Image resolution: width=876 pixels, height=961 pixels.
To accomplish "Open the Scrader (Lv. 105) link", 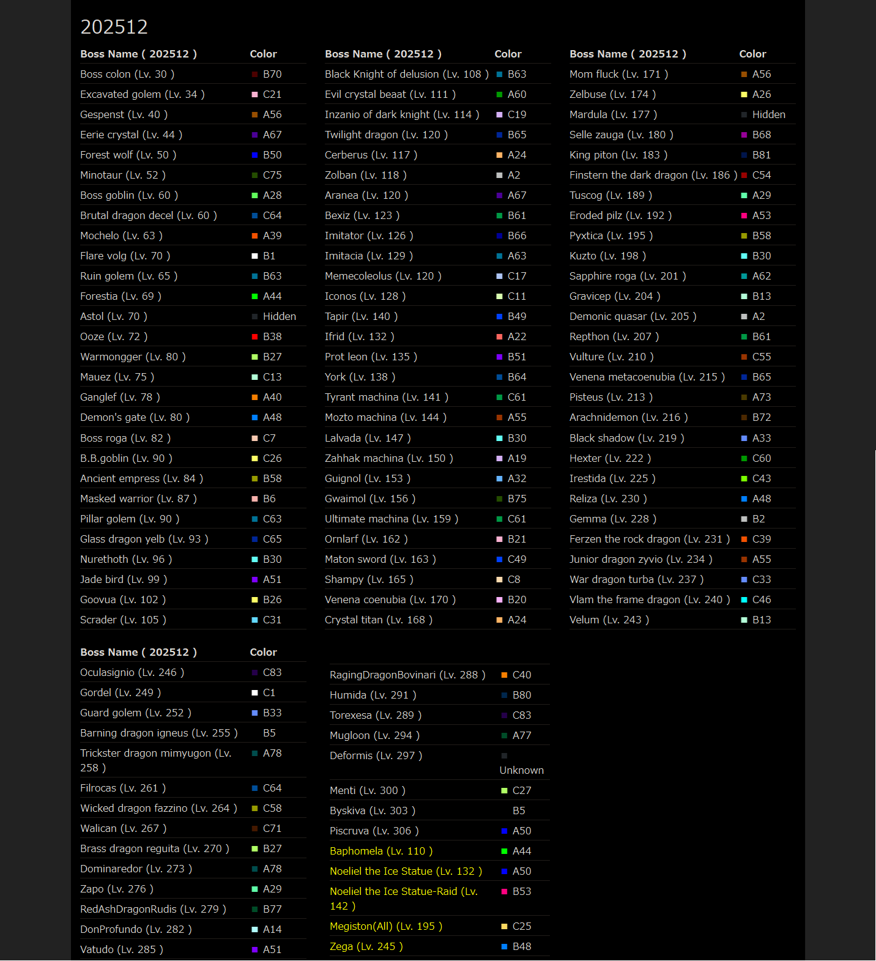I will click(x=123, y=620).
